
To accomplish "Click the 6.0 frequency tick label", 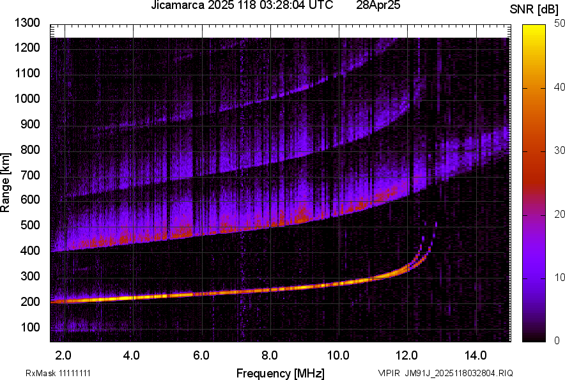I will click(201, 356).
